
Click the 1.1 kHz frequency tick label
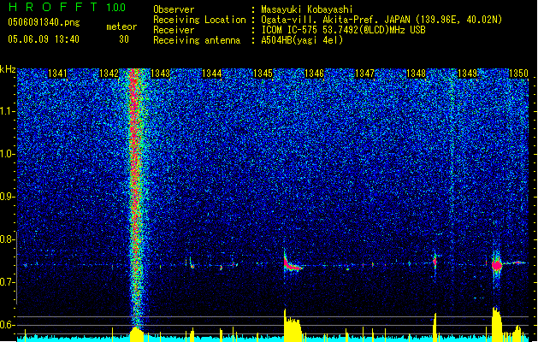(7, 111)
